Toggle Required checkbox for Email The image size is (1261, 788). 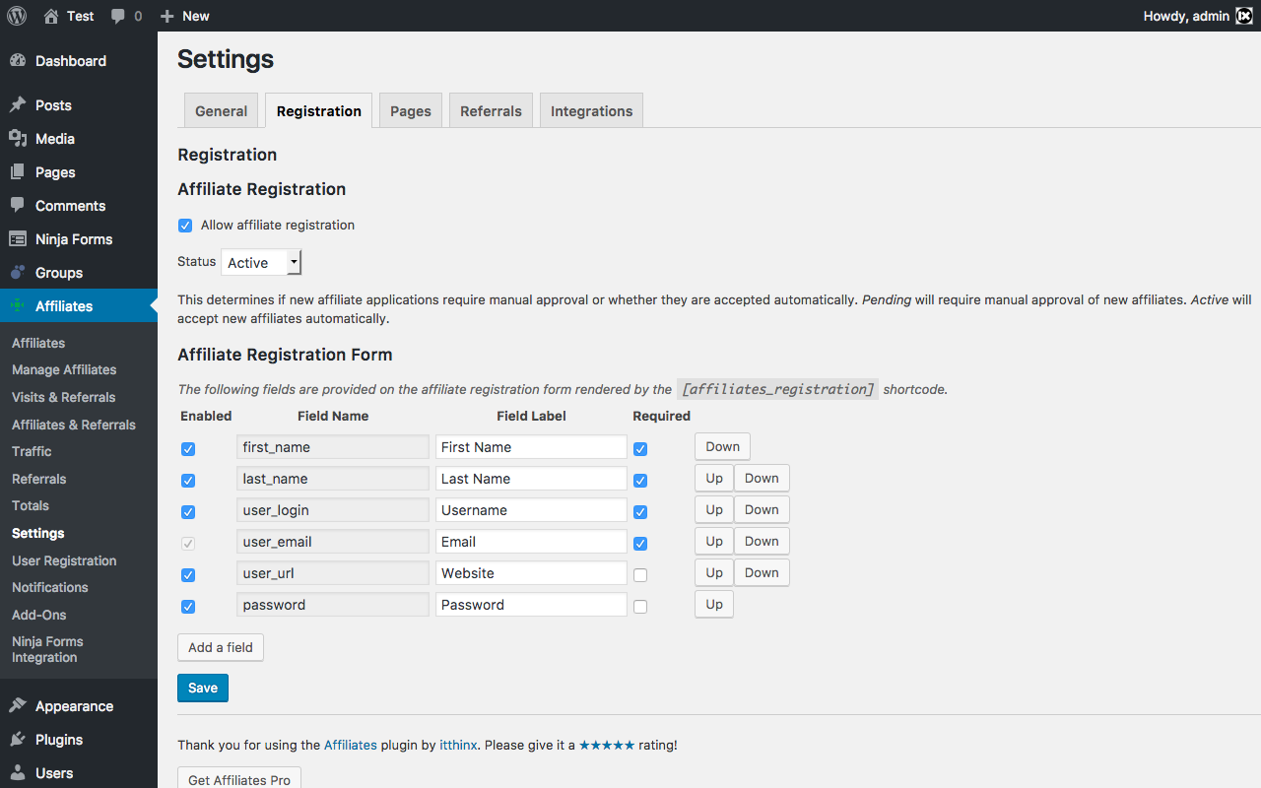(640, 544)
